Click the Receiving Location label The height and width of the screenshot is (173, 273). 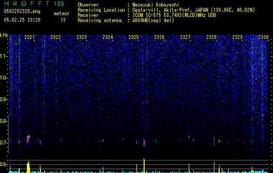[101, 10]
